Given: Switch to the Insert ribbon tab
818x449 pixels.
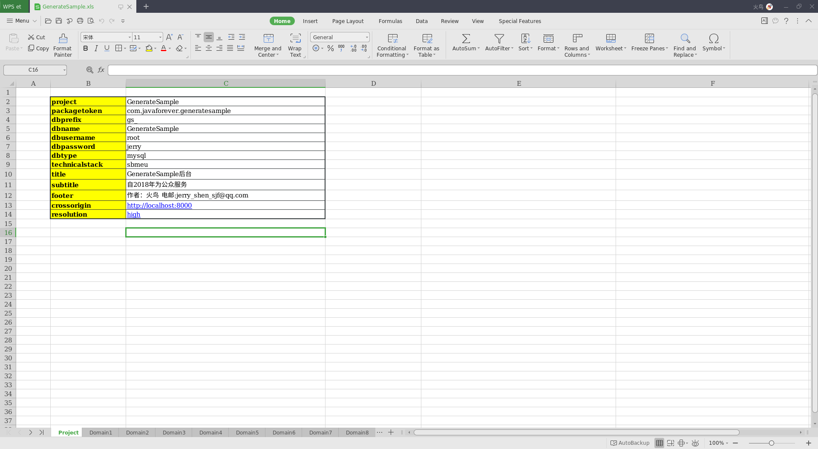Looking at the screenshot, I should point(310,21).
